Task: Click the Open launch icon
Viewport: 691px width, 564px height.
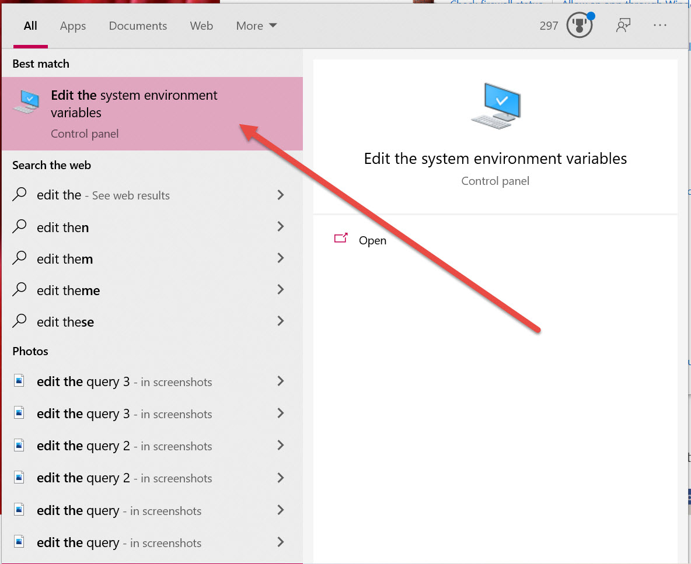Action: (x=341, y=239)
